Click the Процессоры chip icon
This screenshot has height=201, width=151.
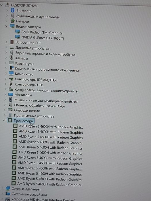[10, 120]
